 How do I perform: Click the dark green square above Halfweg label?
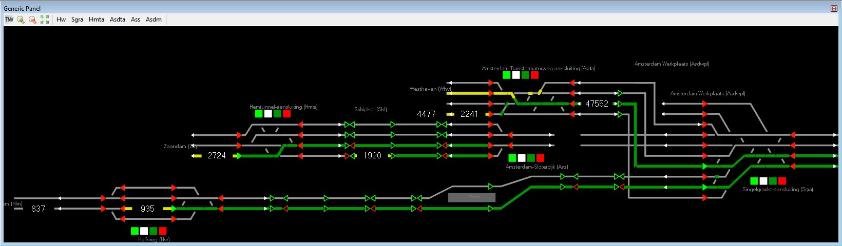point(154,231)
